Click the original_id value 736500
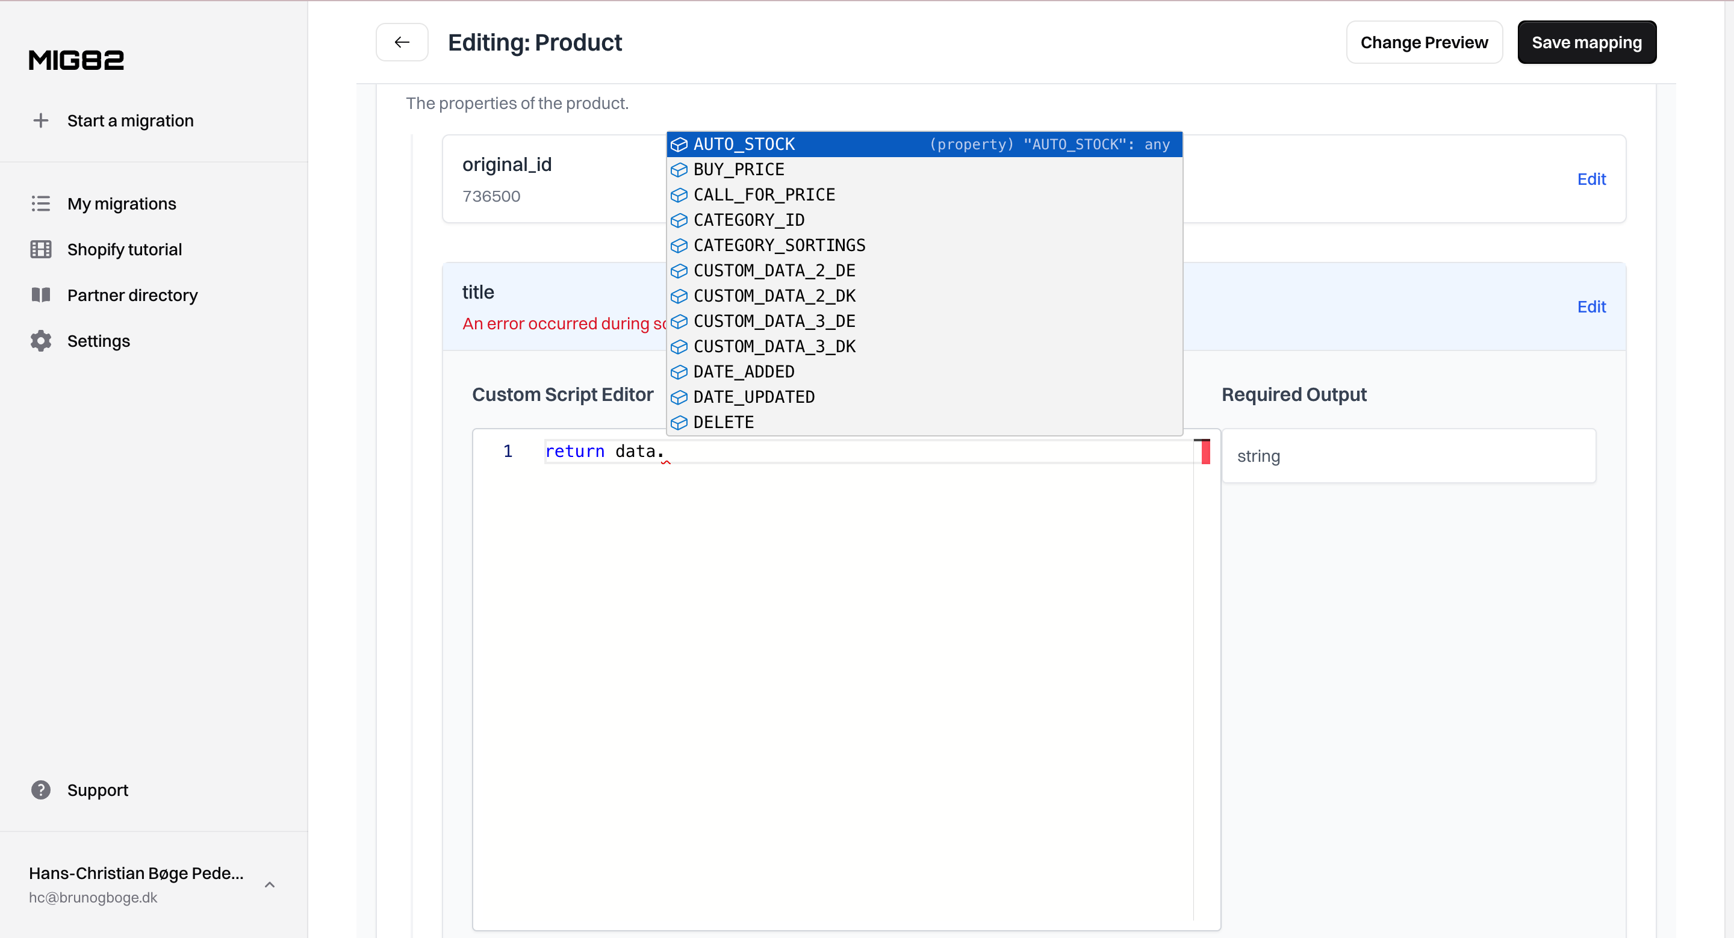Viewport: 1734px width, 938px height. click(x=491, y=196)
